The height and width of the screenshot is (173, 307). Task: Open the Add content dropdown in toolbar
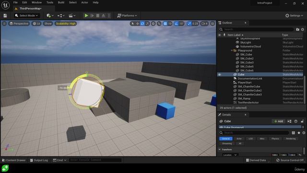click(x=50, y=15)
